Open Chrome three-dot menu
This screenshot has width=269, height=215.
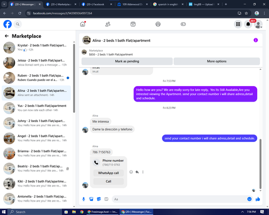(x=264, y=13)
